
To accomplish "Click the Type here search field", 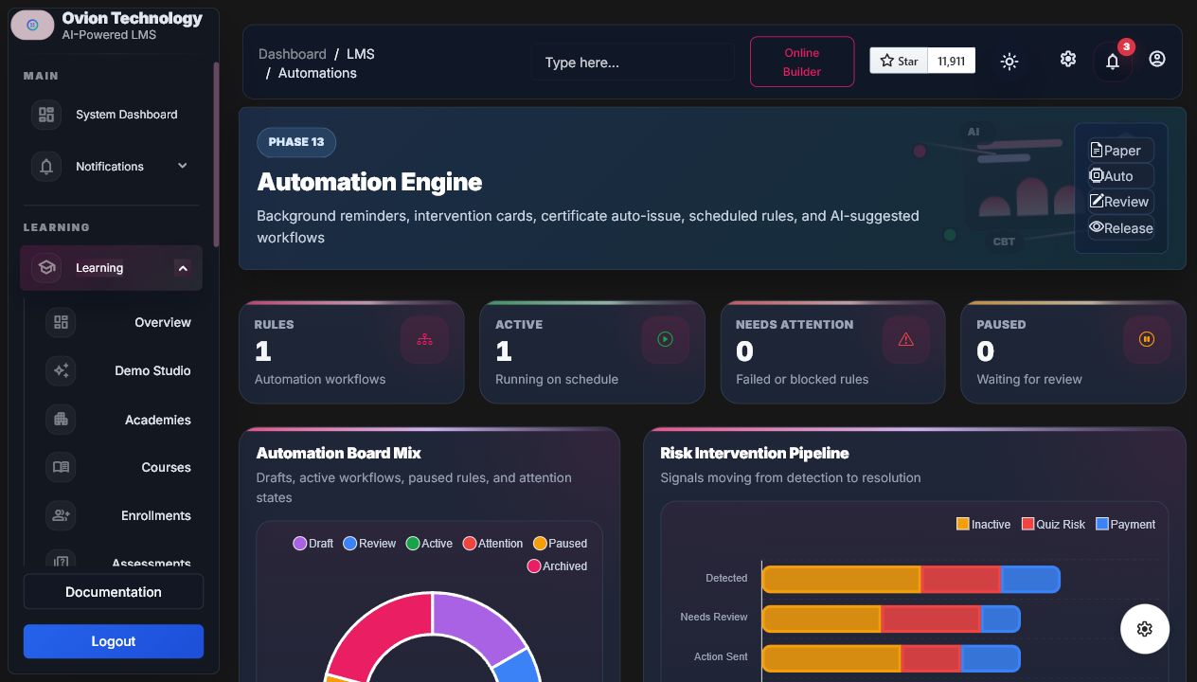I will pos(633,62).
